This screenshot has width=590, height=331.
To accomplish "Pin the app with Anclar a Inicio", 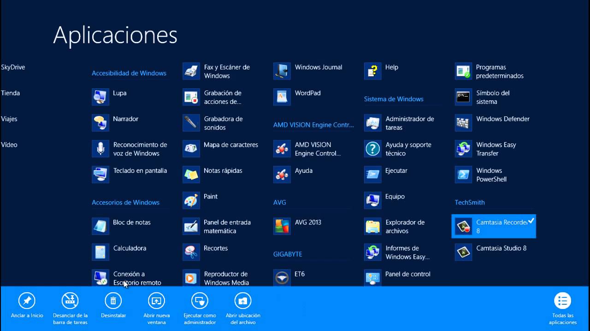I will pyautogui.click(x=27, y=306).
